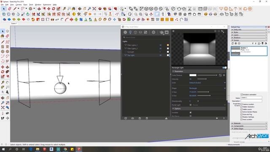Start render with the V-Ray teapot icon

coord(161,32)
